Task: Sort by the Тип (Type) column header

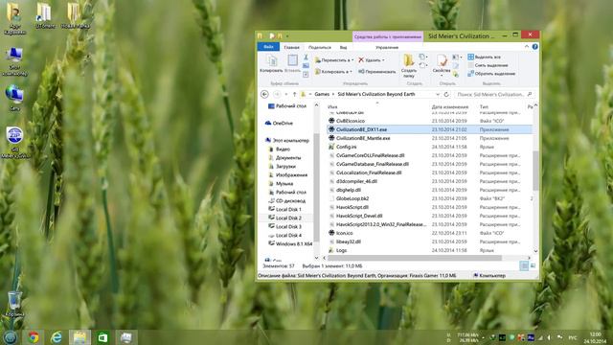Action: click(x=484, y=106)
